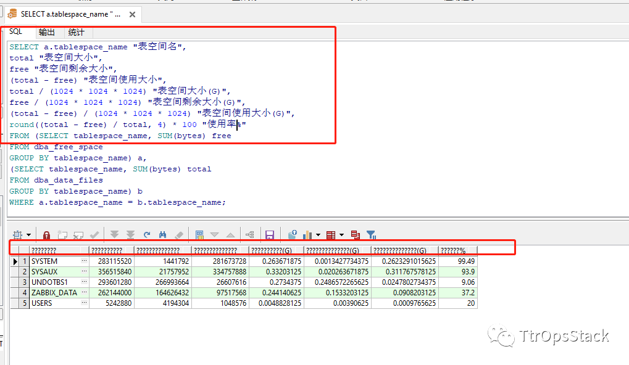Select row number 3 in the grid
Viewport: 629px width, 365px height.
click(x=25, y=282)
